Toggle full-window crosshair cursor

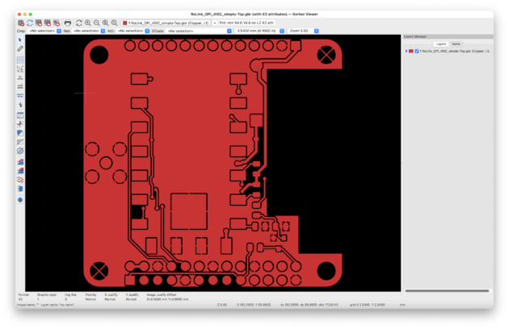[20, 105]
